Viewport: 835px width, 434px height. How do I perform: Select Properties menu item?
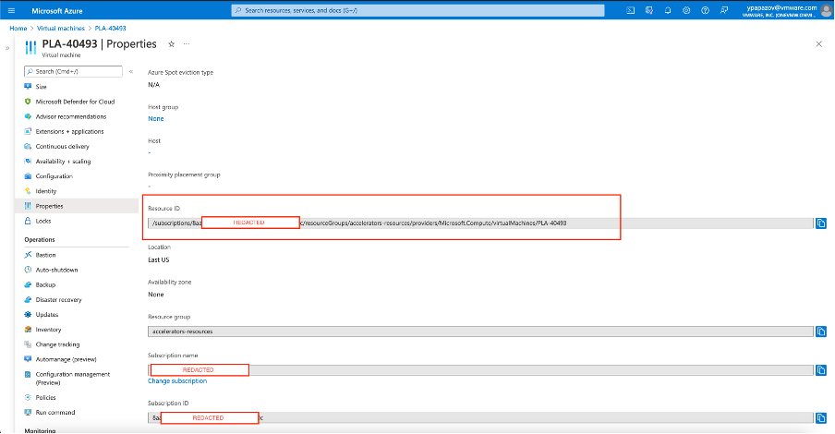pyautogui.click(x=77, y=206)
